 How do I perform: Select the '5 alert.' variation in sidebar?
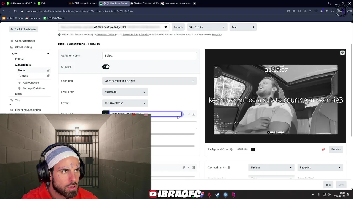click(x=22, y=70)
